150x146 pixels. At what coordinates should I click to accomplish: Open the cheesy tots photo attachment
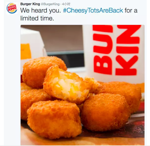point(82,85)
